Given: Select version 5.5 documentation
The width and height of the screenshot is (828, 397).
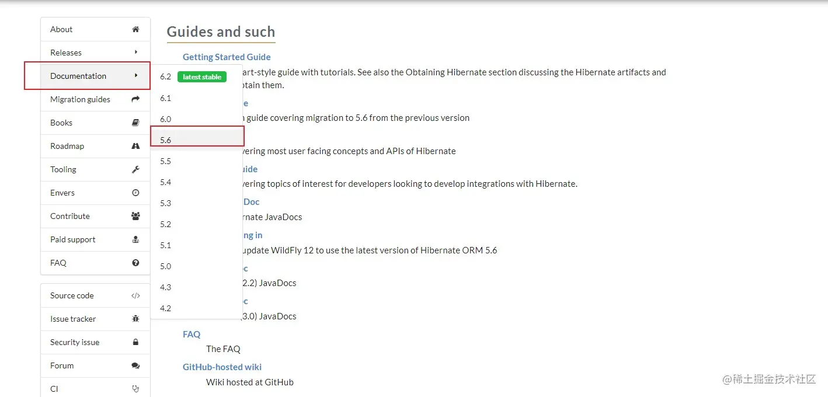Looking at the screenshot, I should point(197,161).
